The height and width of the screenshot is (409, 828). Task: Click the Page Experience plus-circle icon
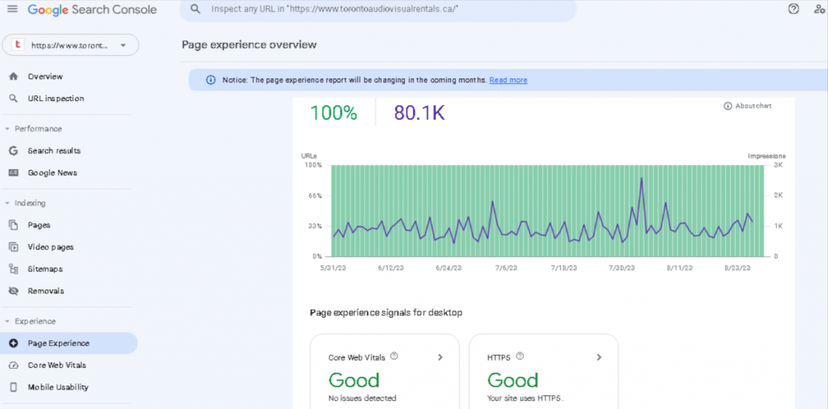click(14, 344)
